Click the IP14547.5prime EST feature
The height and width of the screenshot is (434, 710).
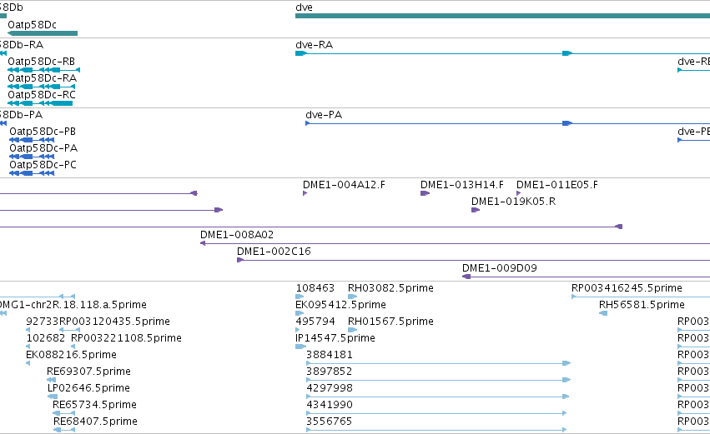tap(300, 347)
